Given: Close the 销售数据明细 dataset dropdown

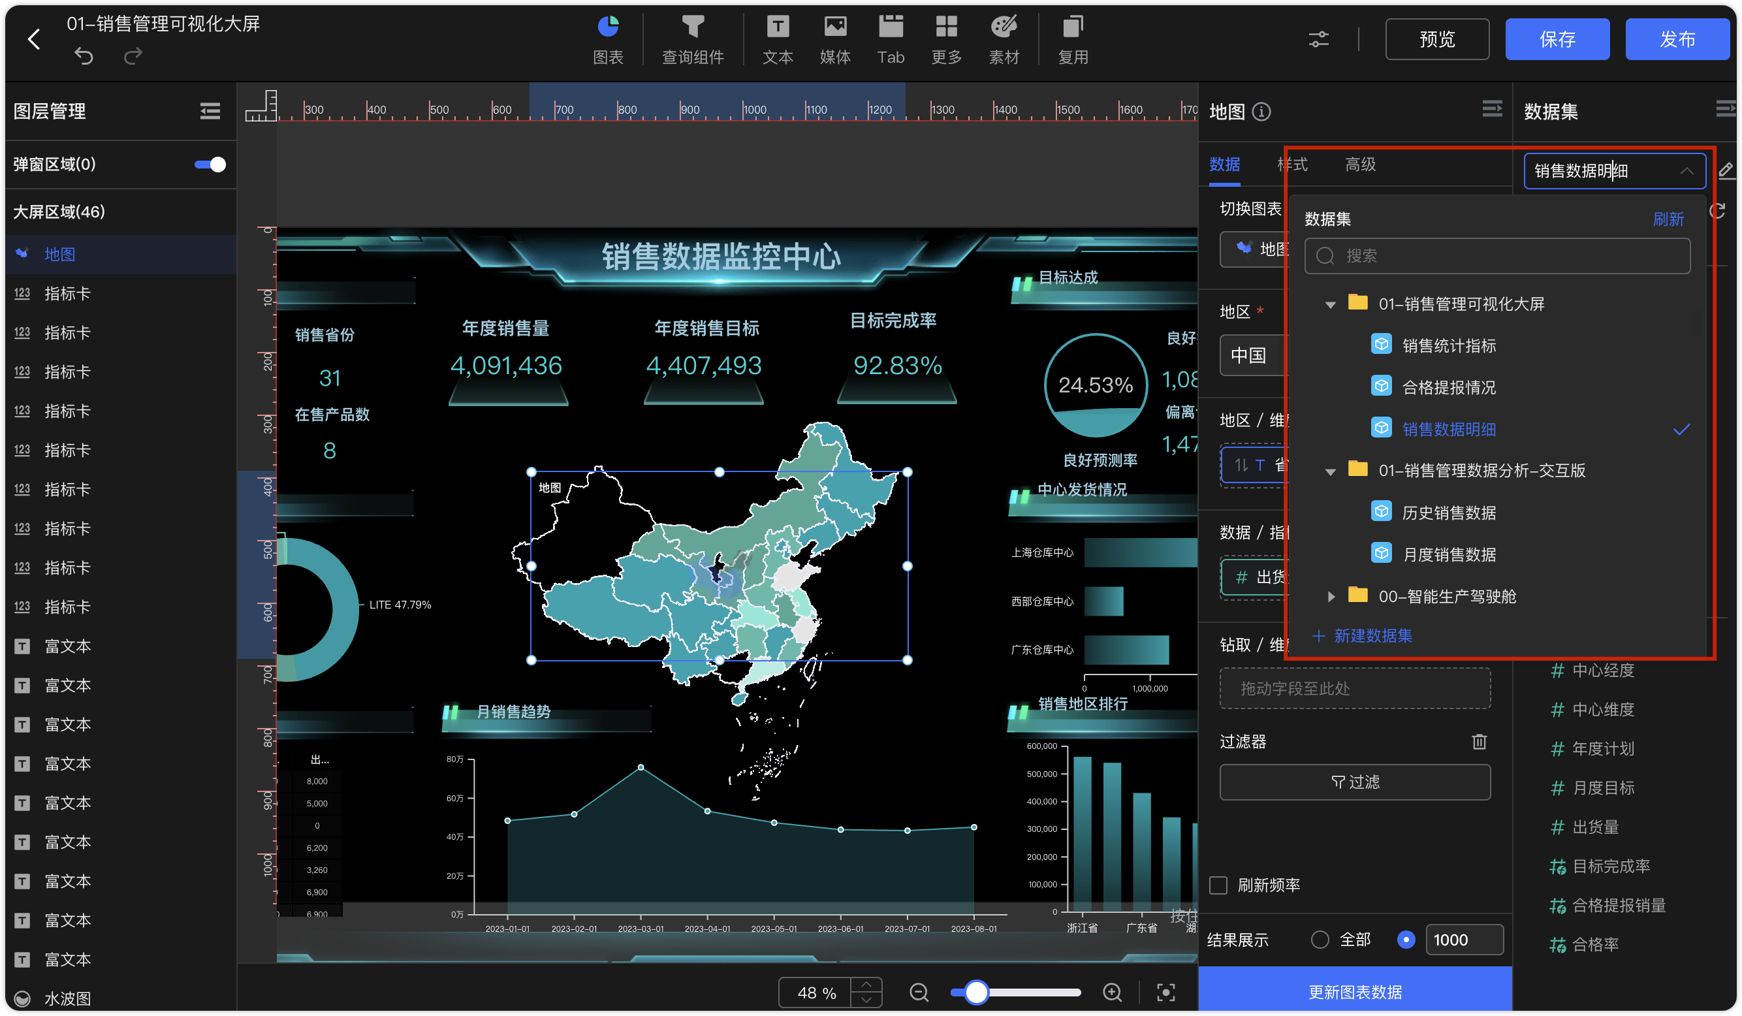Looking at the screenshot, I should click(x=1686, y=170).
